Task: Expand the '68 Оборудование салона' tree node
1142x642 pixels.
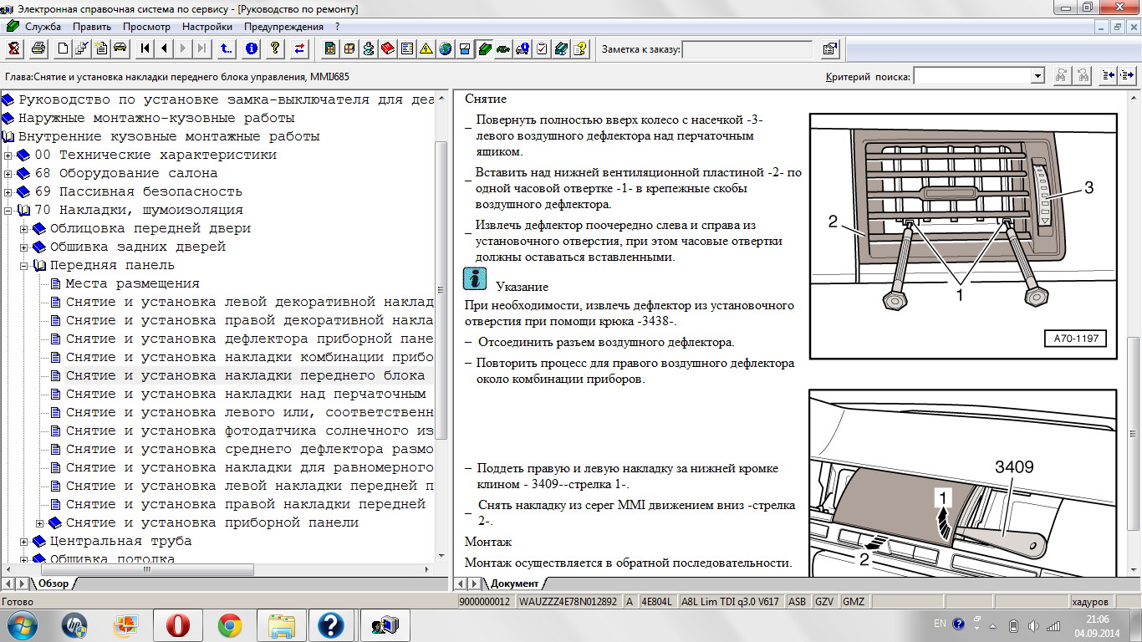Action: pyautogui.click(x=8, y=173)
